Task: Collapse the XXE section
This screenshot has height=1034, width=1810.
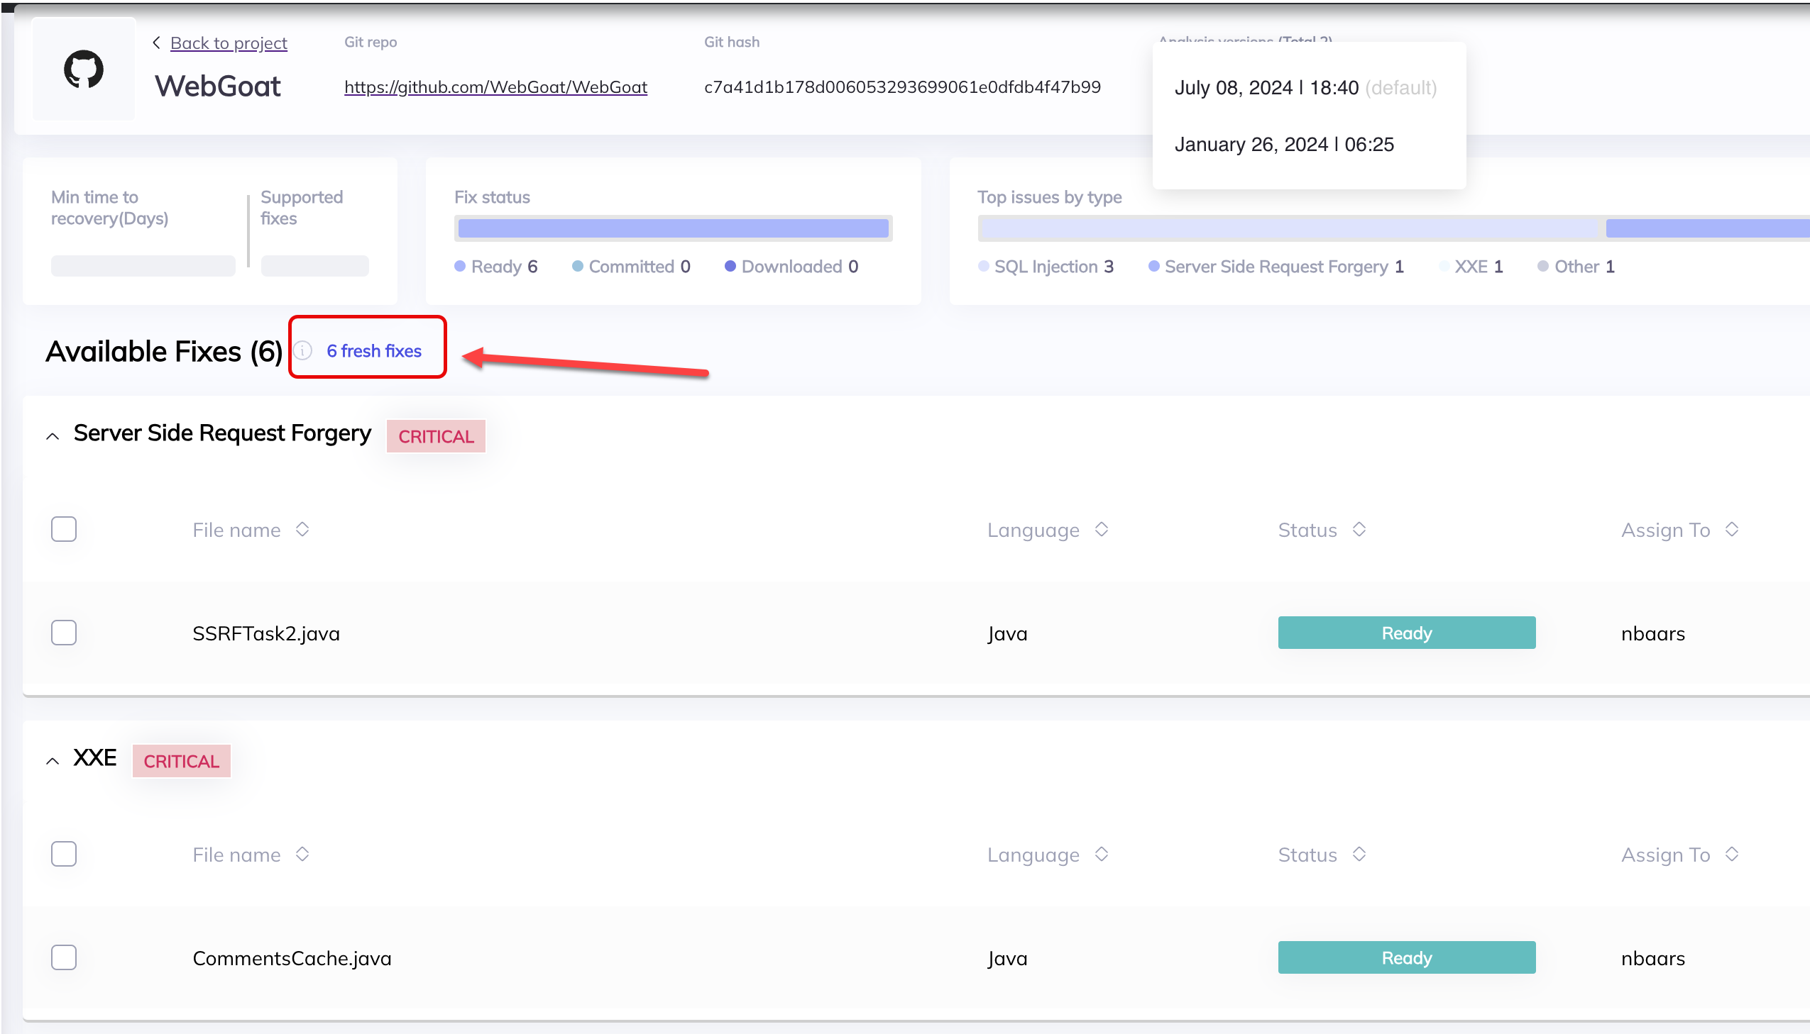Action: click(x=53, y=760)
